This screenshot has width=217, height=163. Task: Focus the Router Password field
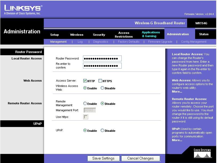click(x=102, y=58)
